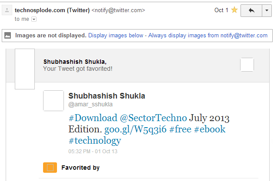Click the image-blocked picture icon

[x=8, y=36]
